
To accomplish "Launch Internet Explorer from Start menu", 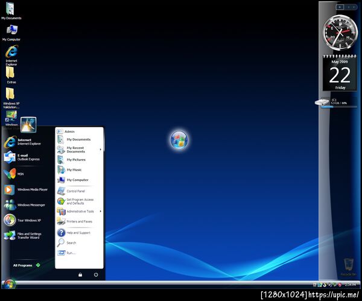I will click(x=23, y=142).
